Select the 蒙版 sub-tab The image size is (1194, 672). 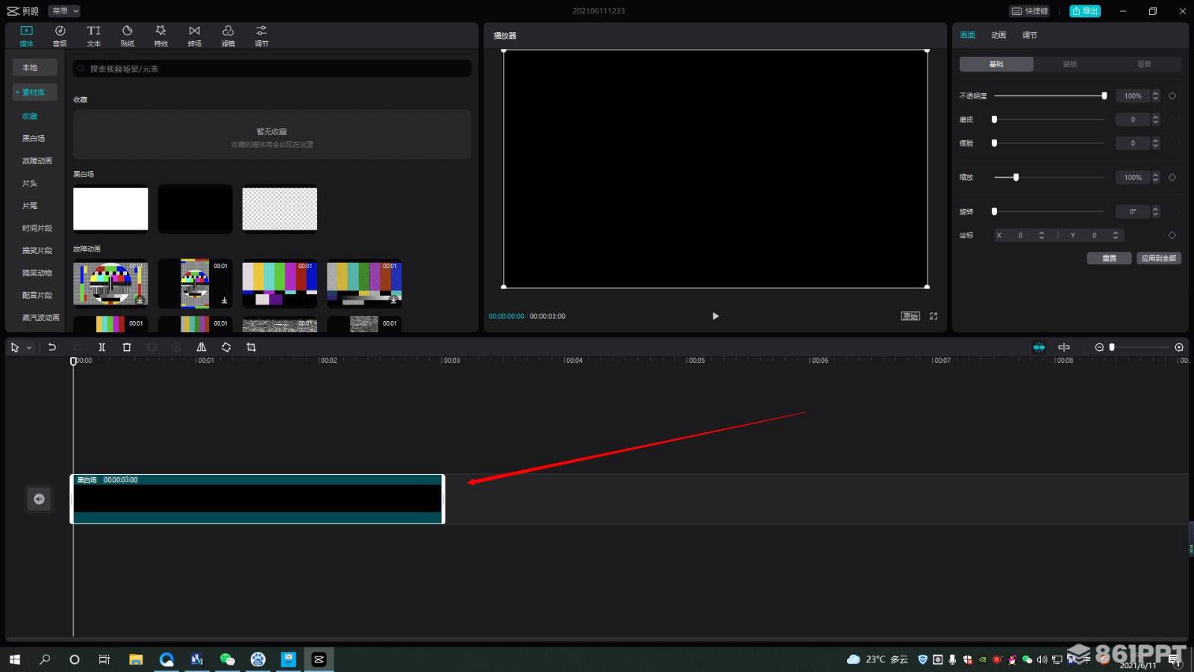[x=1070, y=64]
